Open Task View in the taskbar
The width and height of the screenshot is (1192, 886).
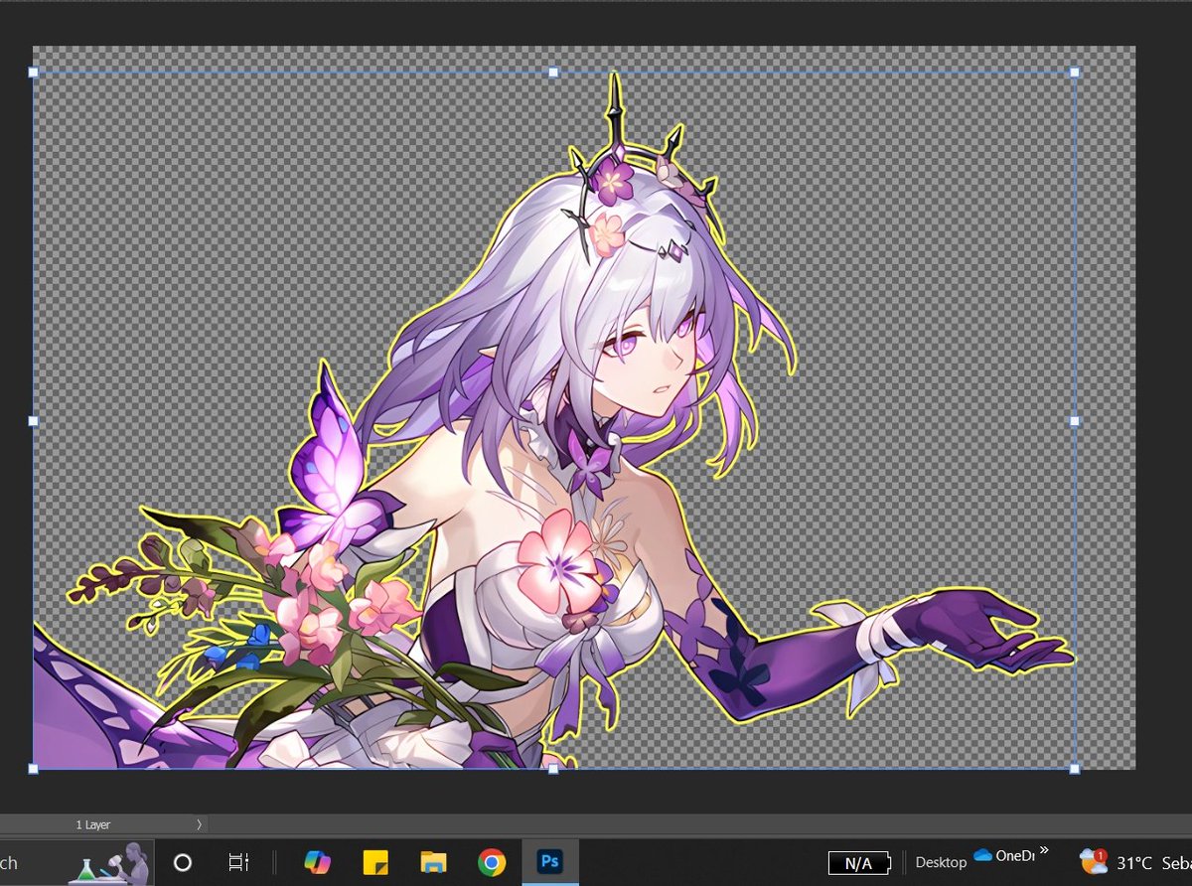pos(238,862)
